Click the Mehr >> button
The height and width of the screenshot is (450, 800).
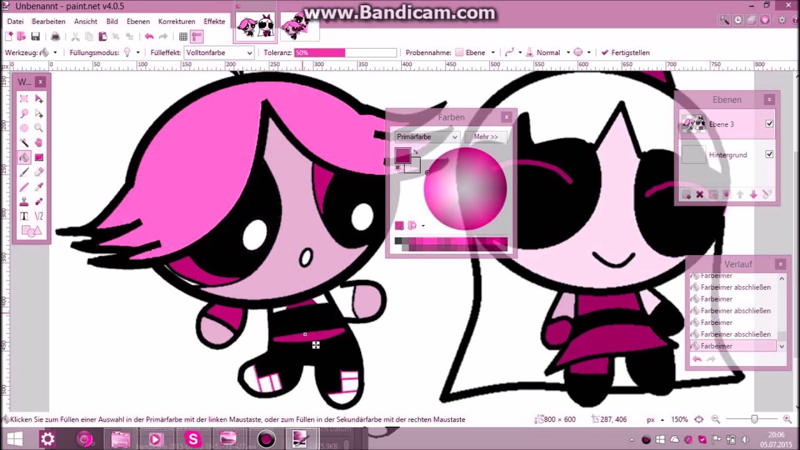(x=486, y=137)
